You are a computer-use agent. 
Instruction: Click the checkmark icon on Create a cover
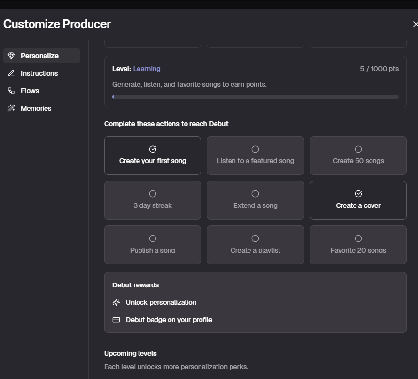coord(358,194)
